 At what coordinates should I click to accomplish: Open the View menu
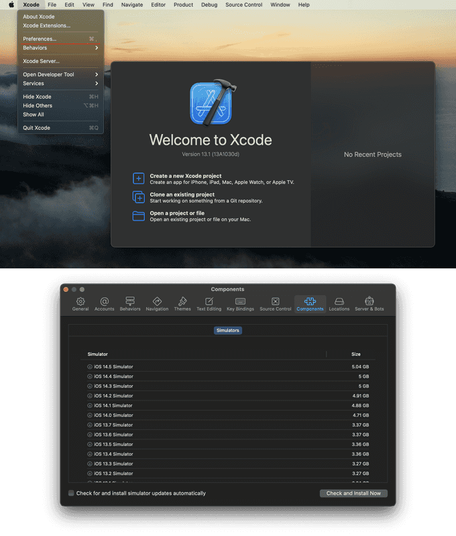click(89, 5)
